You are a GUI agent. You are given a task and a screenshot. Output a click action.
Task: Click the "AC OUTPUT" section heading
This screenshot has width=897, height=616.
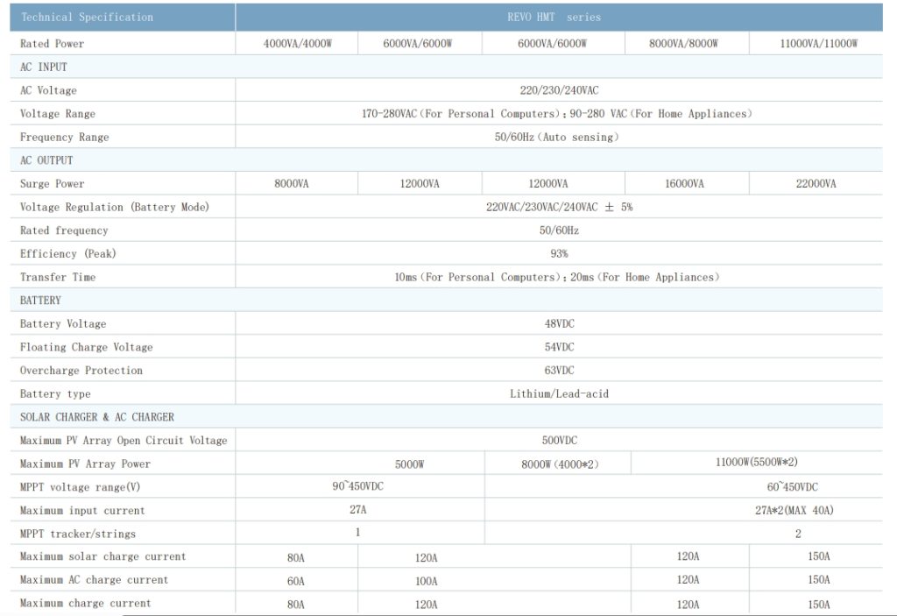click(x=46, y=160)
